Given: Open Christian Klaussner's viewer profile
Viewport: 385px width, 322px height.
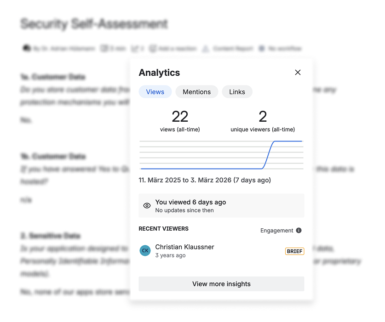Looking at the screenshot, I should [x=185, y=247].
